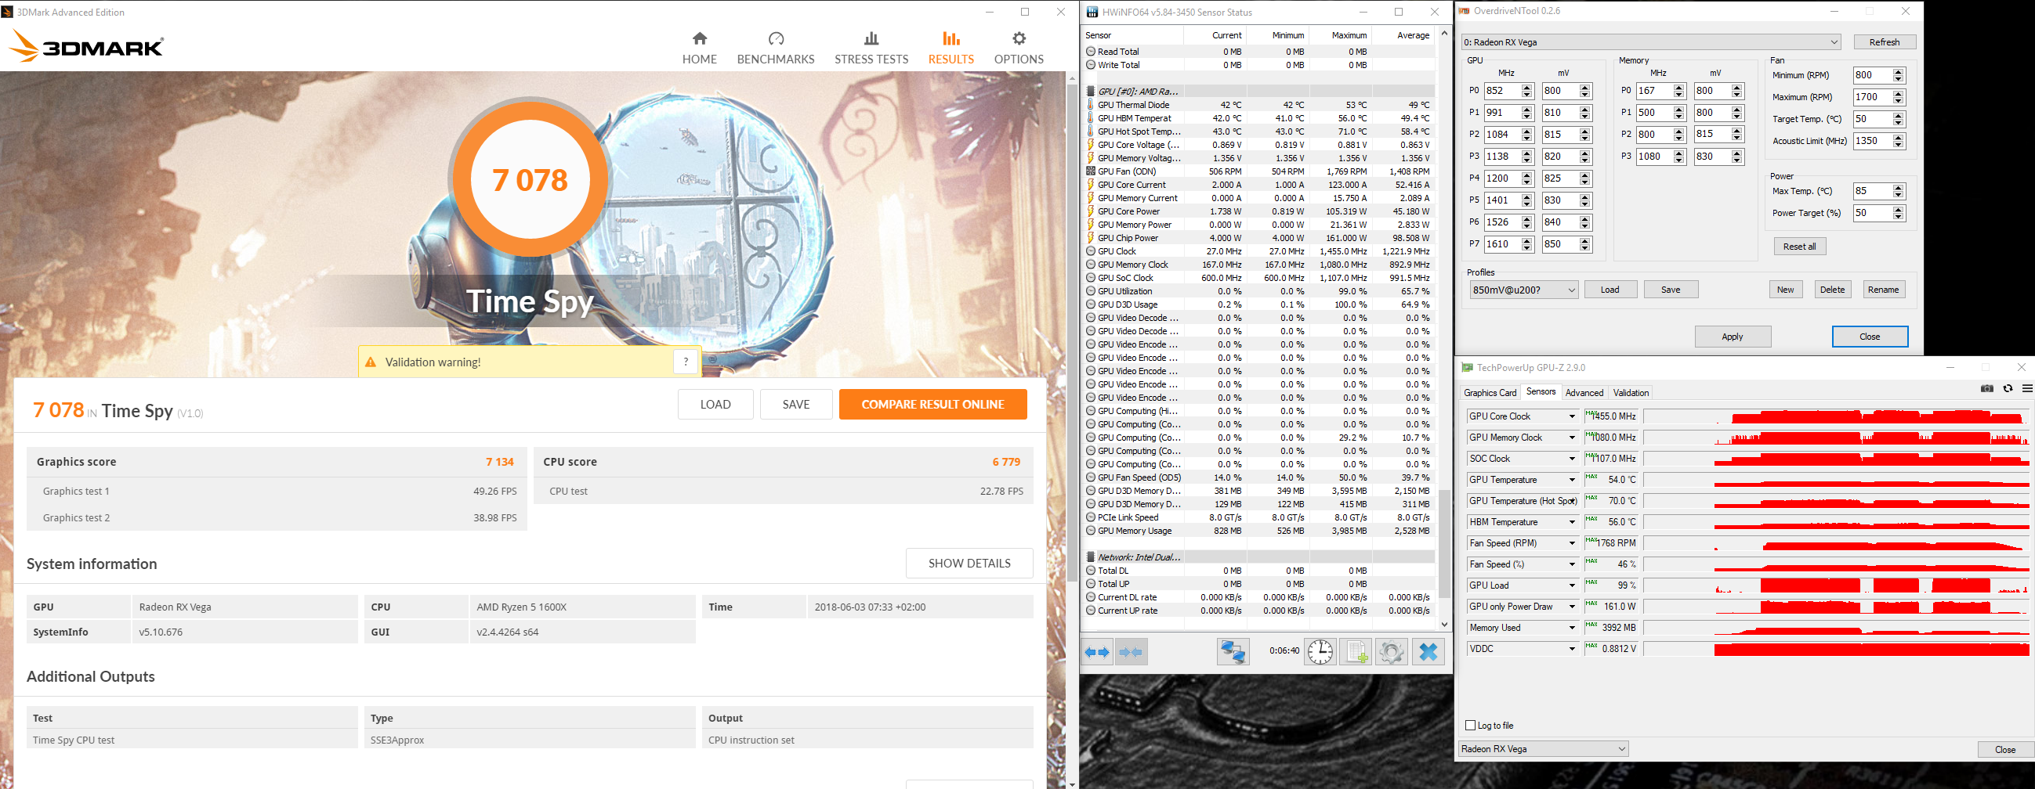Enable the Log to file checkbox
Screen dimensions: 2035x789
[1470, 725]
